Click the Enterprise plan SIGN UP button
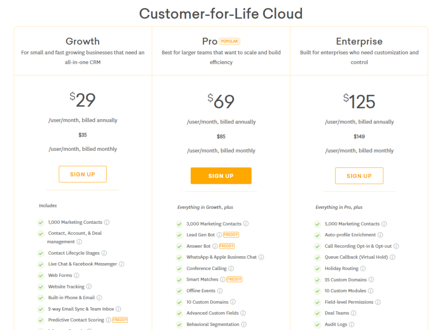The width and height of the screenshot is (439, 330). point(359,176)
